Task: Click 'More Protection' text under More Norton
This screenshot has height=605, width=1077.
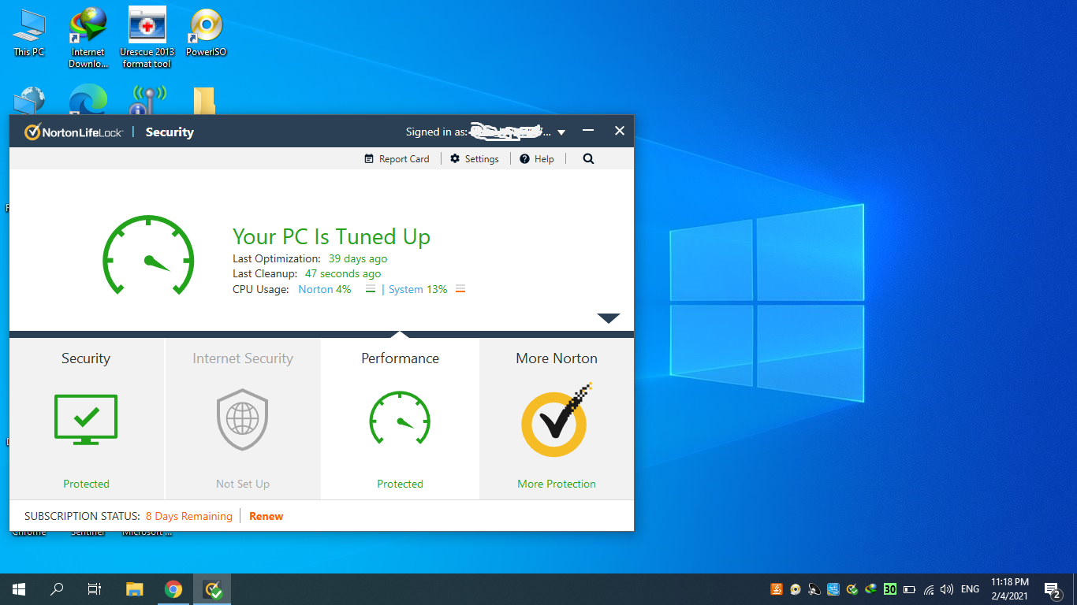Action: point(557,484)
